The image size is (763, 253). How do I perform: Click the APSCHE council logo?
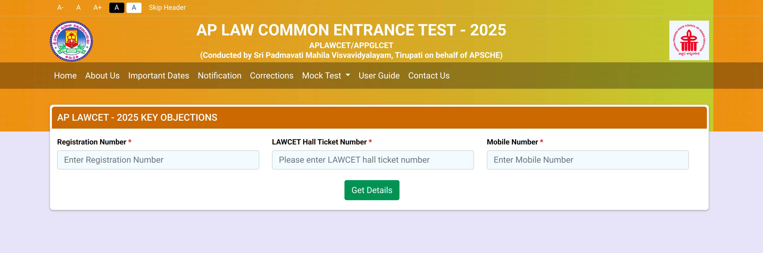tap(689, 40)
